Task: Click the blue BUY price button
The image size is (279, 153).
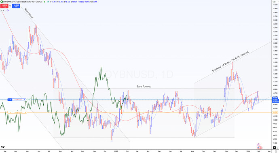Action: pyautogui.click(x=16, y=6)
